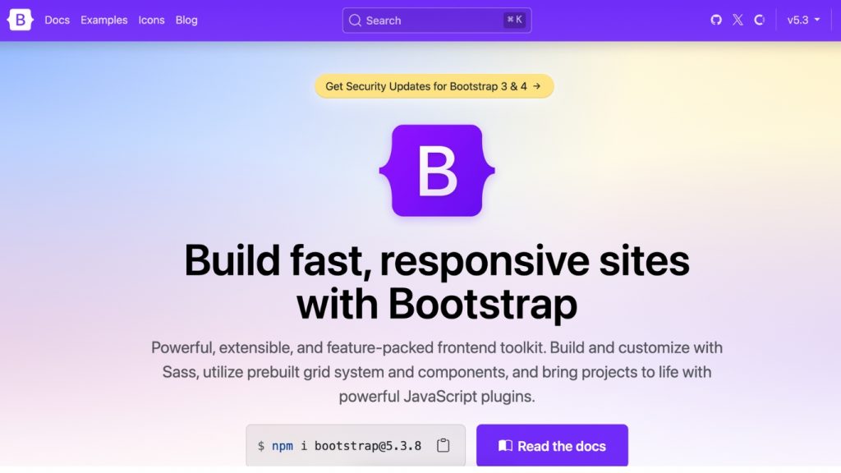Viewport: 841px width, 473px height.
Task: Click the book icon inside Read the docs
Action: (504, 445)
